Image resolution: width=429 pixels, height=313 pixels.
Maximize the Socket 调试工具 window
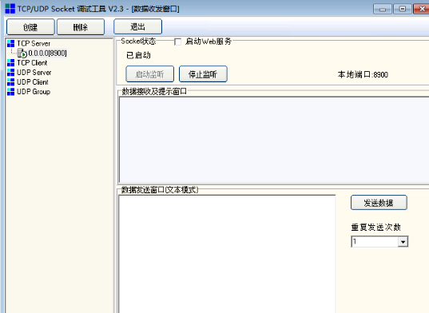403,9
